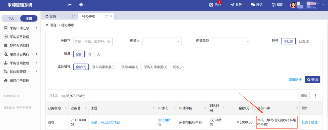Select 有 under 备注 filter

pos(90,54)
